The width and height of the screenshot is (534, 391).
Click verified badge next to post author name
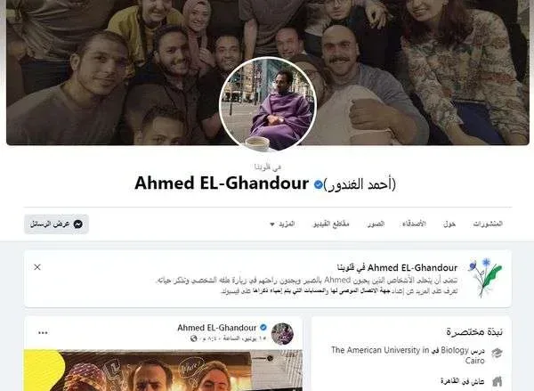click(x=263, y=327)
